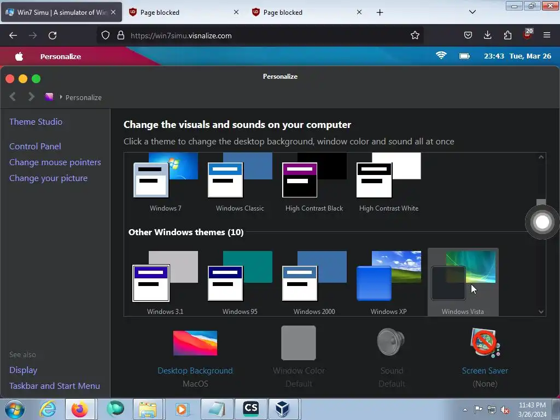Expand the breadcrumb triangle before Personalize
Image resolution: width=560 pixels, height=420 pixels.
tap(61, 97)
